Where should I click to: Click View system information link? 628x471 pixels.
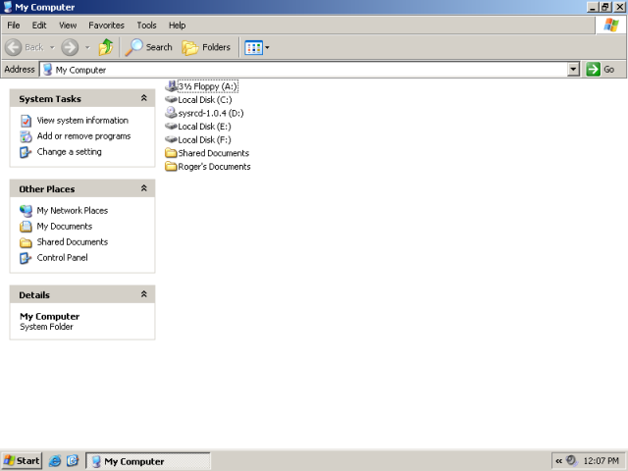coord(82,120)
